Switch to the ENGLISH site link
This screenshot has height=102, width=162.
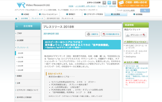(x=112, y=6)
